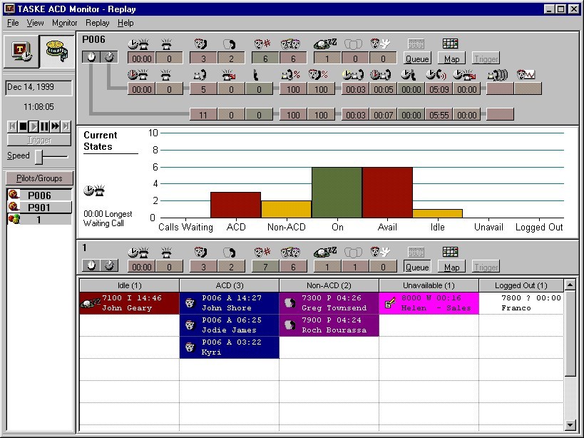
Task: Click agents on ACD icon in P006 panel
Action: [x=200, y=44]
